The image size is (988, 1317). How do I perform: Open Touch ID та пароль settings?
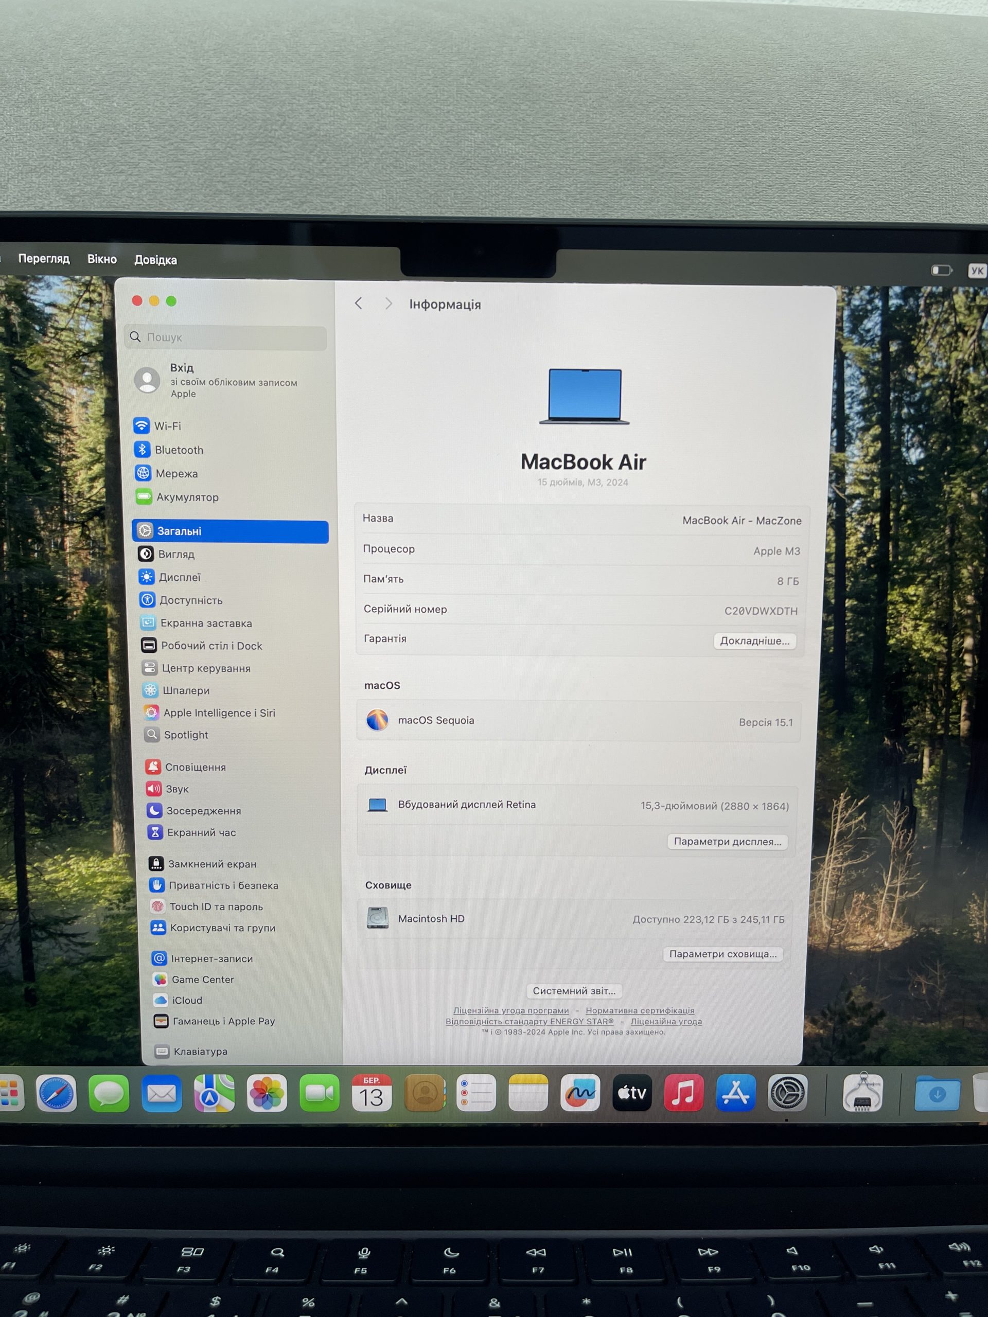(207, 906)
